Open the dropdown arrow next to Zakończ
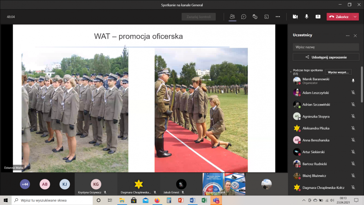364x205 pixels. (x=355, y=17)
